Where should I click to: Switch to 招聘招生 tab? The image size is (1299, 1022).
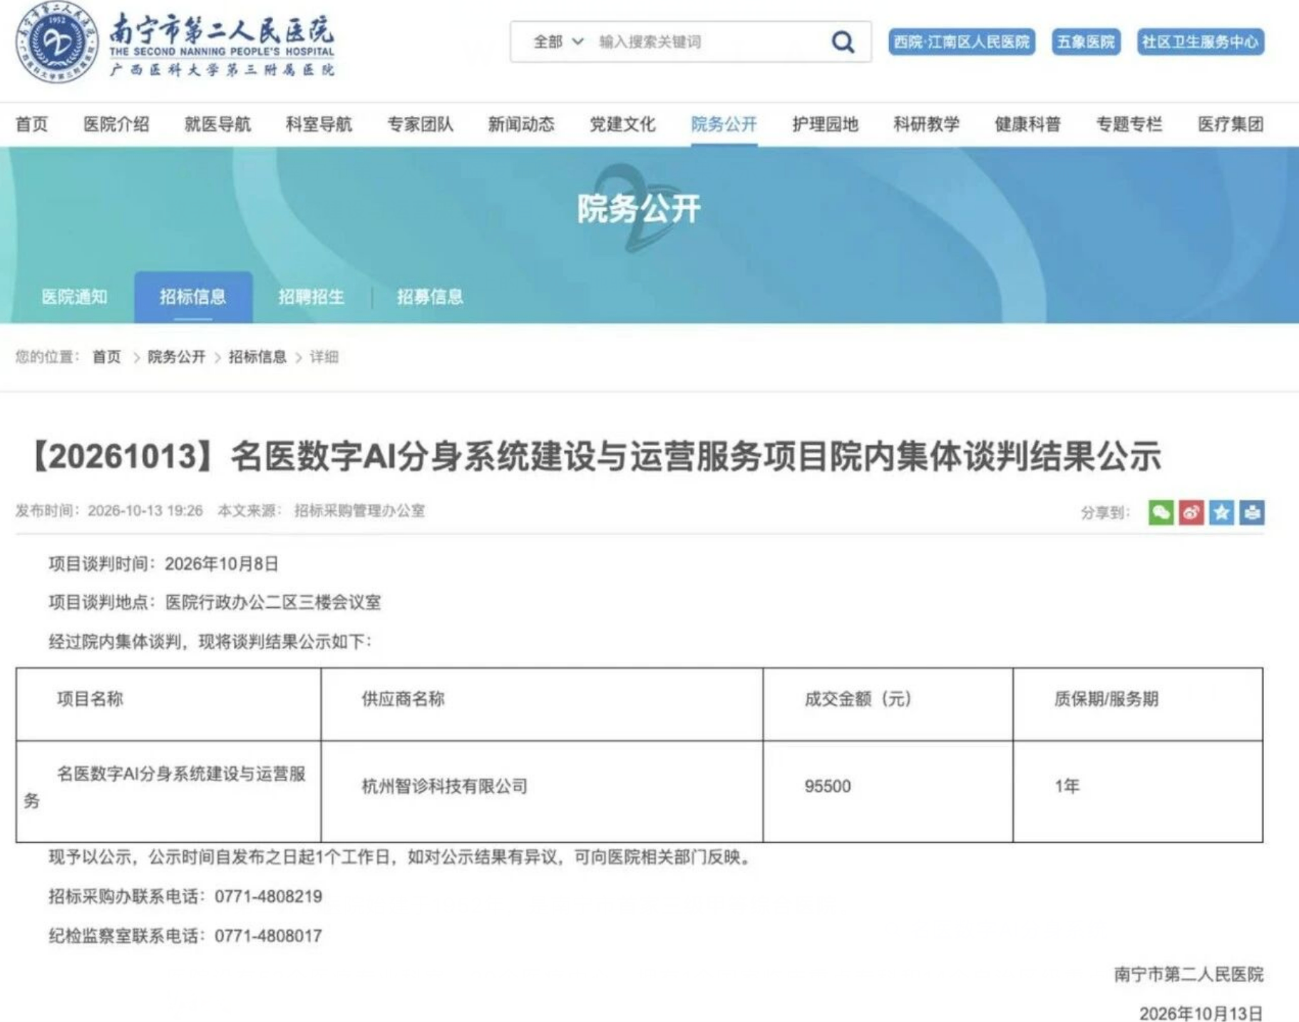312,297
